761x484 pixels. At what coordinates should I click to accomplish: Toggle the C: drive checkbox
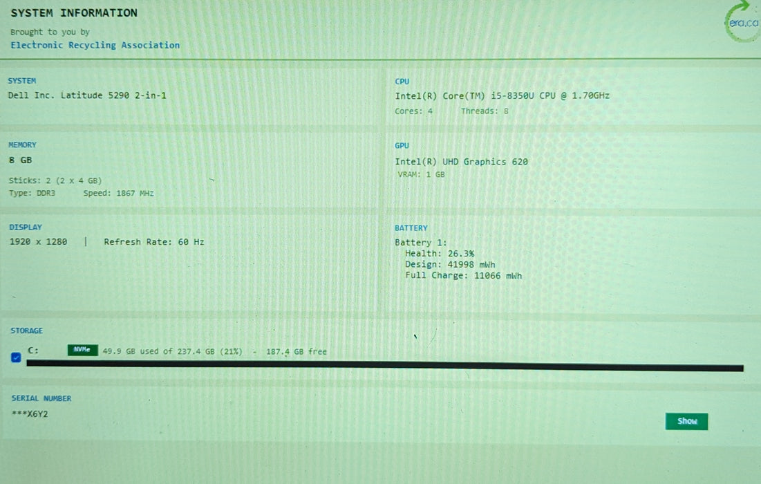click(x=16, y=357)
